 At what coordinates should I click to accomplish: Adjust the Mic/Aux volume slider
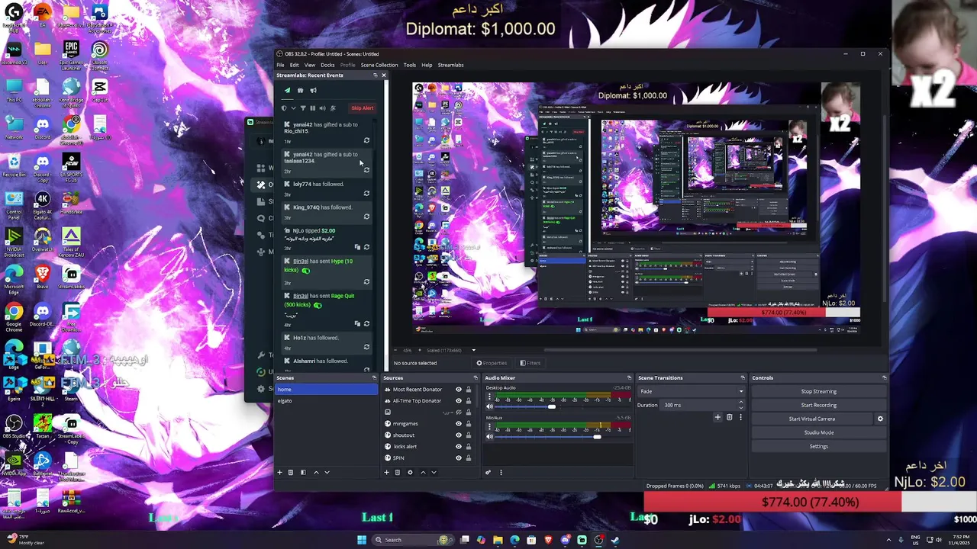coord(597,436)
